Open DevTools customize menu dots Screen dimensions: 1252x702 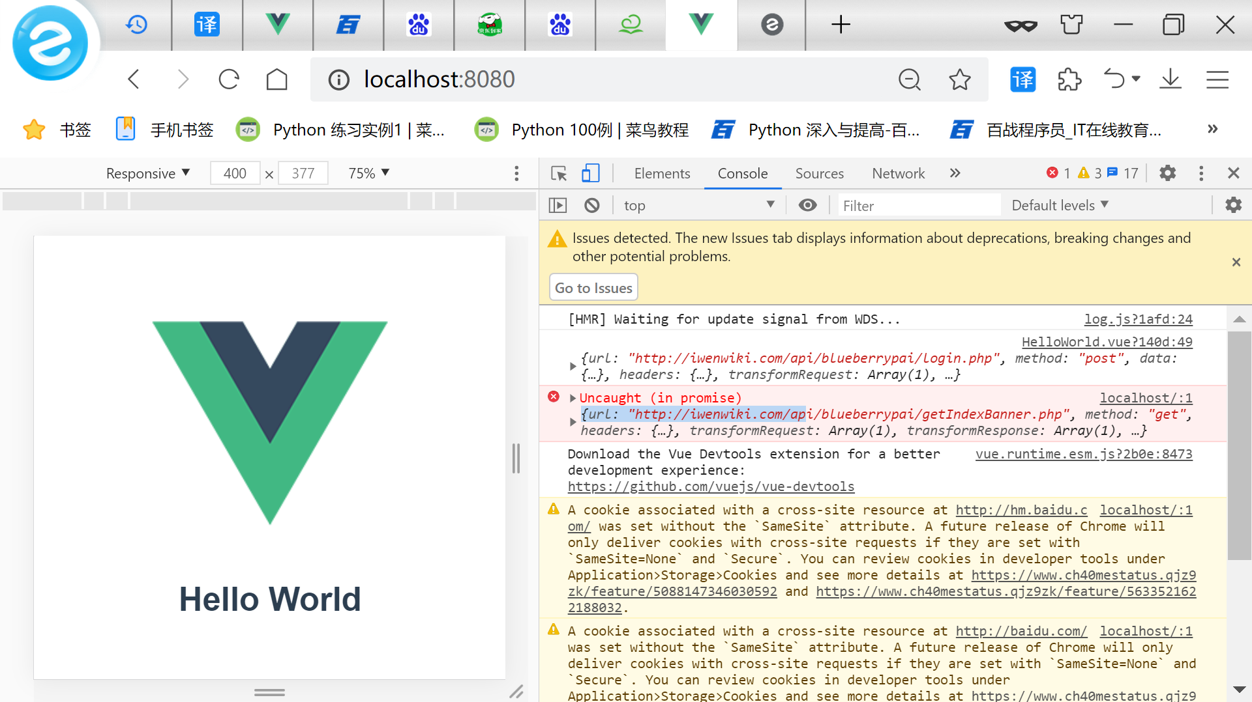[x=1201, y=173]
